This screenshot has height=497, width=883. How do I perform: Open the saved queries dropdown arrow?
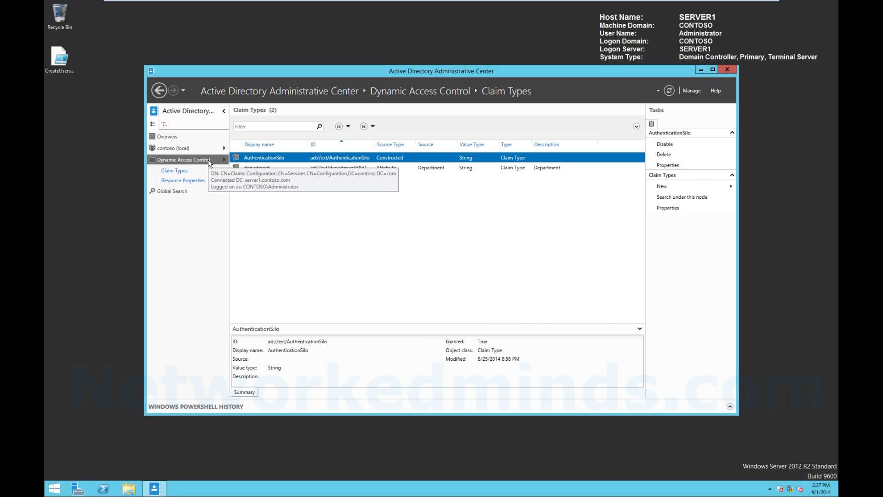(373, 126)
